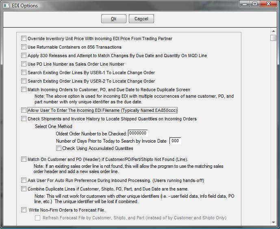Viewport: 280px width, 229px height.
Task: Click the Cancel button
Action: [141, 19]
